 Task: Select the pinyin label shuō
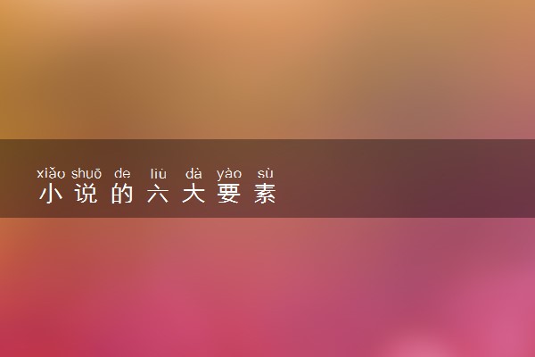point(86,173)
